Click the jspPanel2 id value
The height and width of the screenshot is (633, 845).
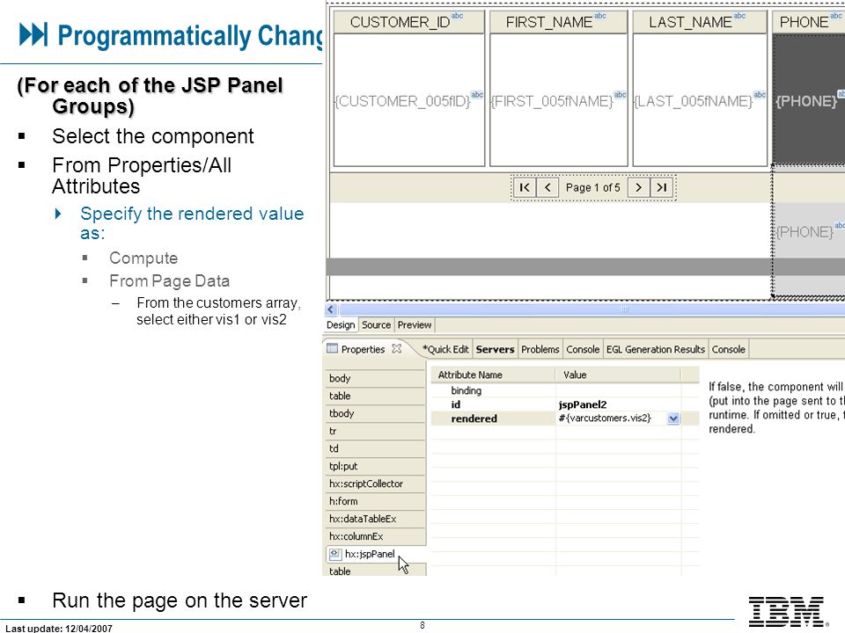[583, 404]
